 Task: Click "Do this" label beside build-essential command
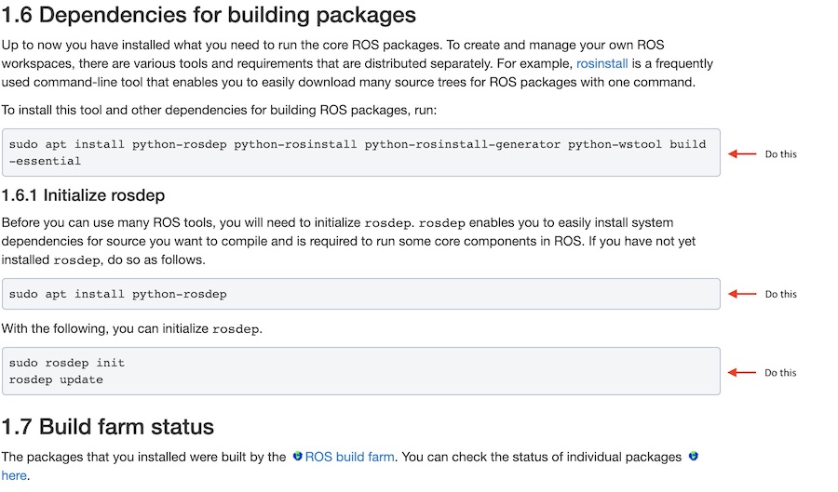click(x=780, y=154)
